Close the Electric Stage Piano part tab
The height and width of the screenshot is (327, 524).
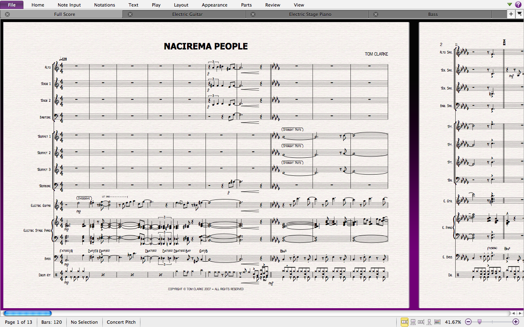pos(253,14)
